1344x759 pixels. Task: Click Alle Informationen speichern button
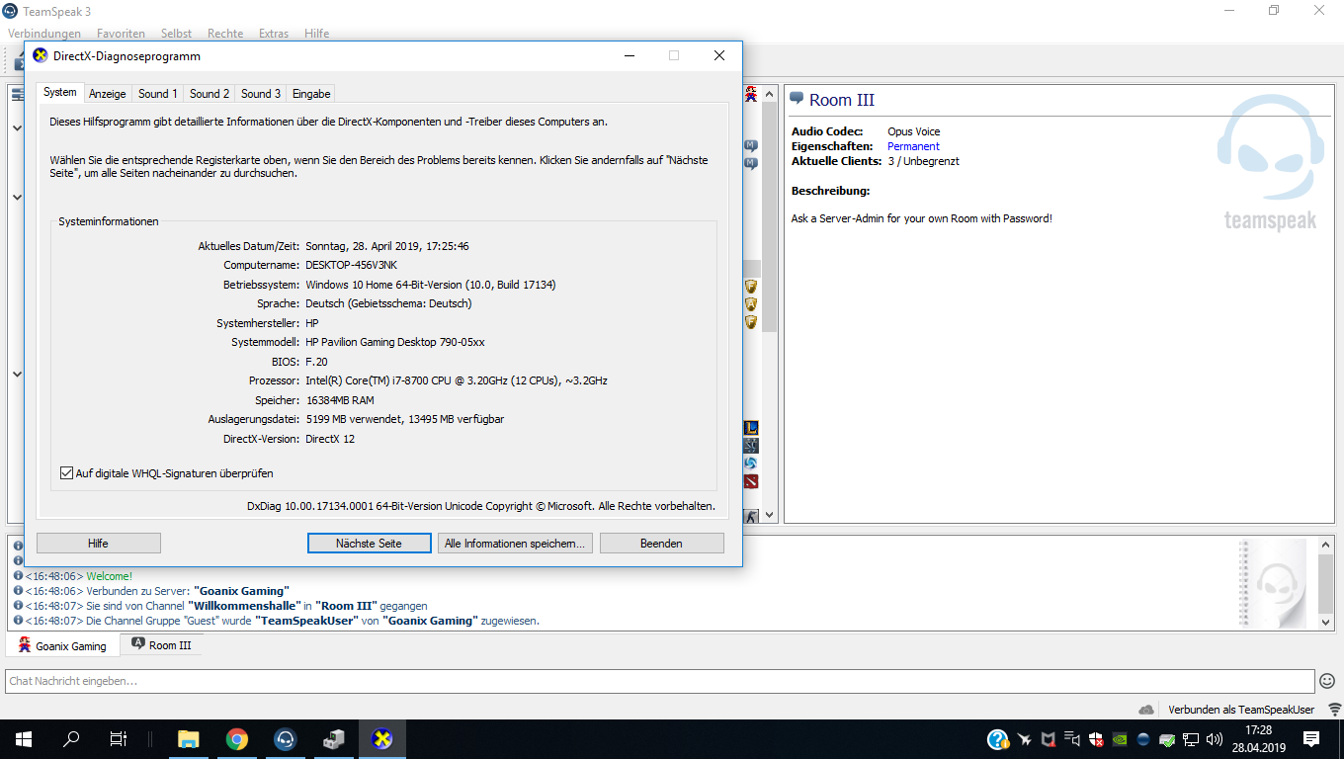pos(515,544)
